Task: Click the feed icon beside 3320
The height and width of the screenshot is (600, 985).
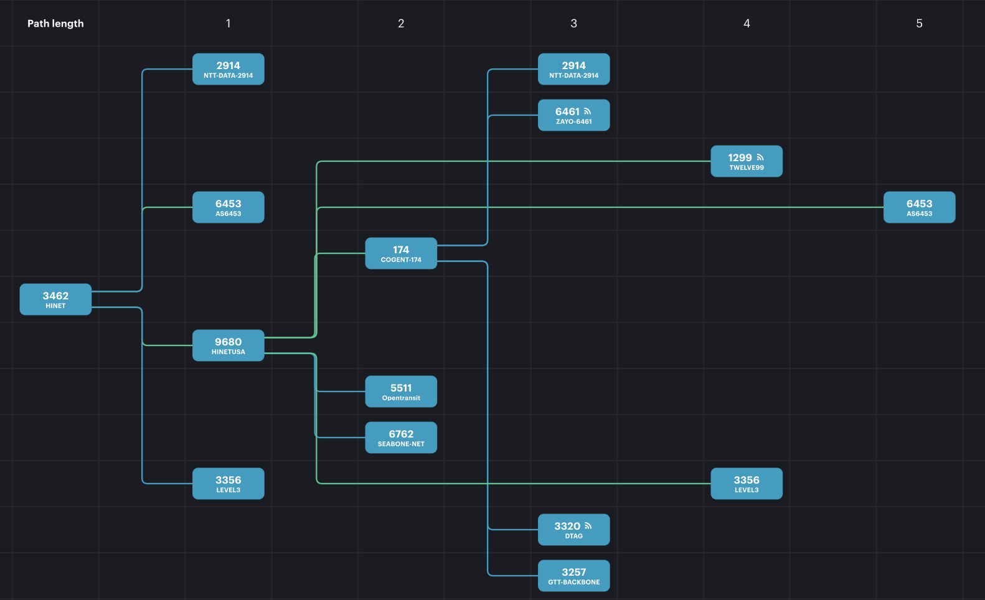Action: [x=588, y=526]
